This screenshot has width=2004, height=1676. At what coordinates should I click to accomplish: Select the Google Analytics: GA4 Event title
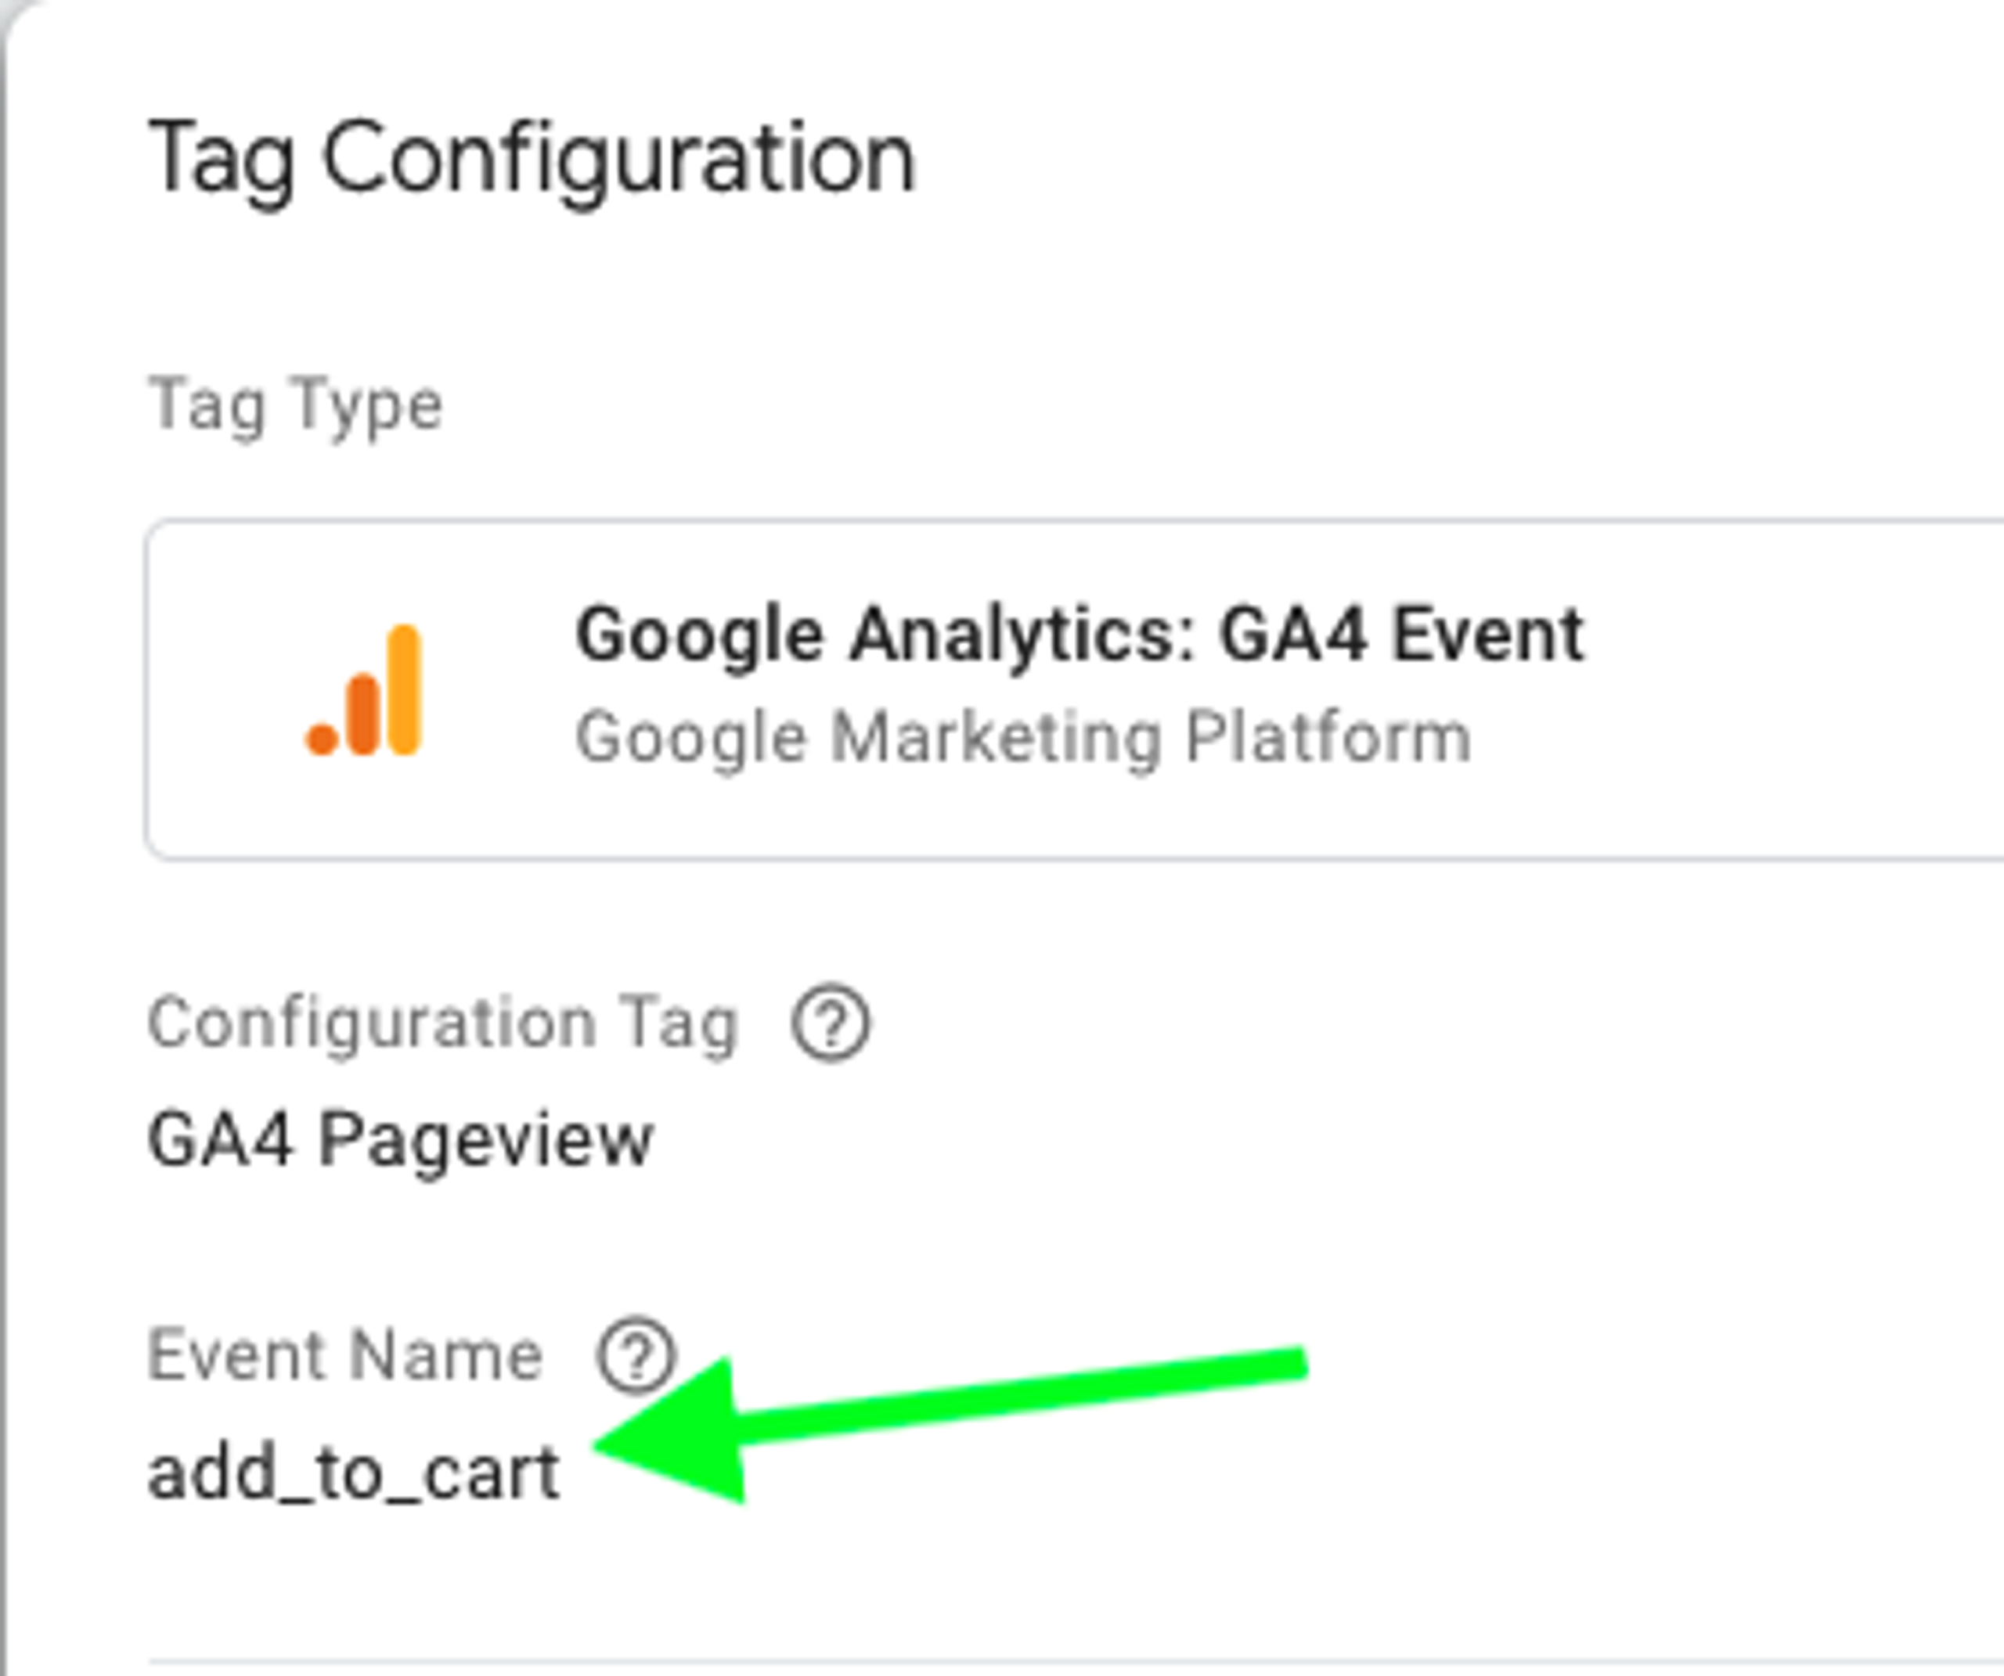point(1080,635)
